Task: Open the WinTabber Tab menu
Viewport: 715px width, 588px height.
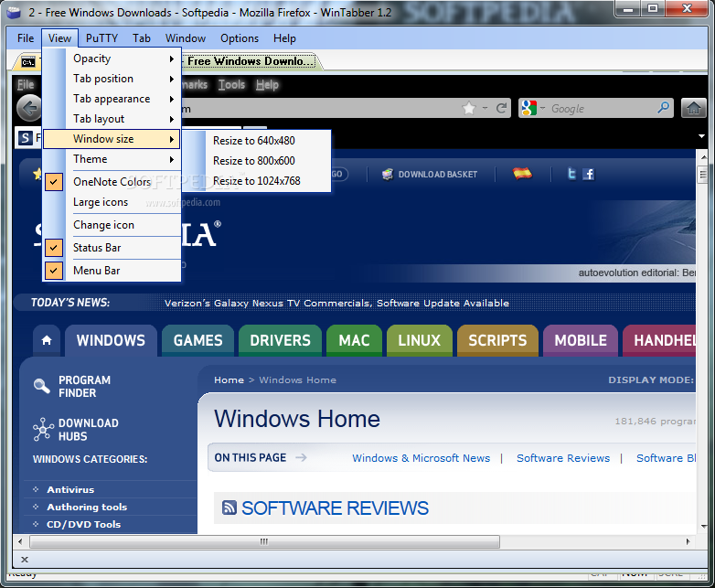Action: click(142, 38)
